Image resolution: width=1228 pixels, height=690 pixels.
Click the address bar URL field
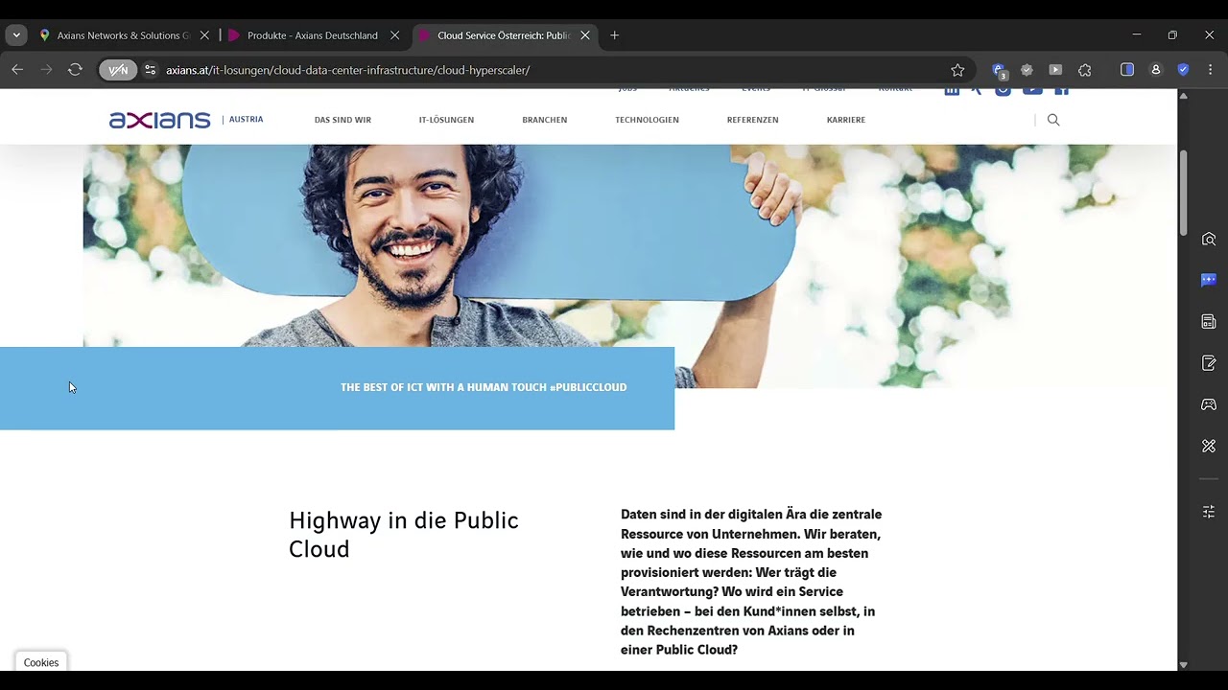[552, 70]
